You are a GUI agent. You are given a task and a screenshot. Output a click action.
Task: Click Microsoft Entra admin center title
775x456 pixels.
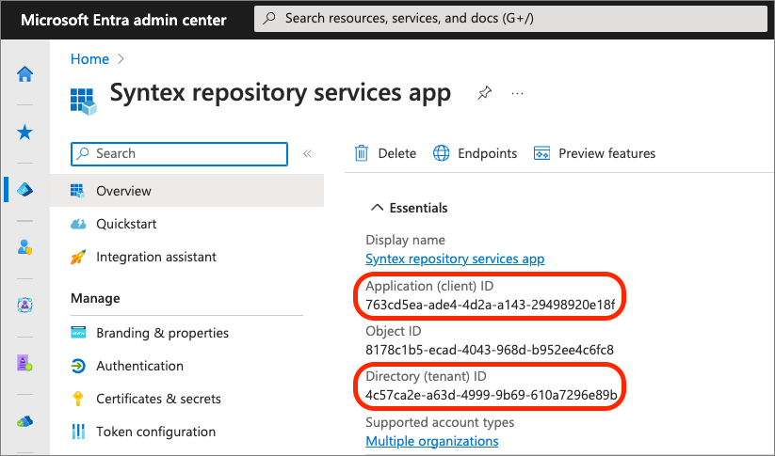(123, 20)
